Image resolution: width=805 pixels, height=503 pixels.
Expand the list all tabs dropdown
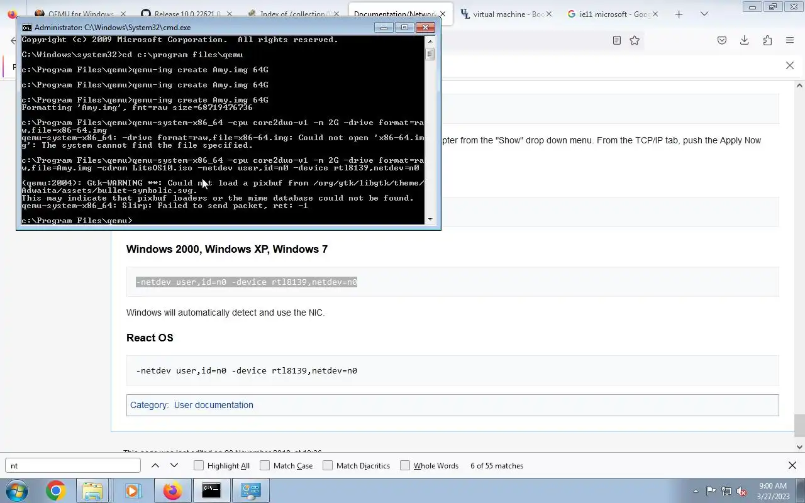click(704, 14)
